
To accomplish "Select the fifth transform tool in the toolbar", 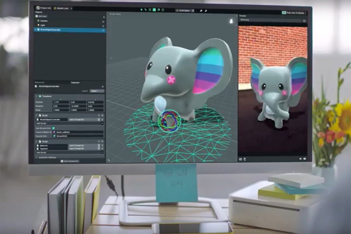I will 159,10.
